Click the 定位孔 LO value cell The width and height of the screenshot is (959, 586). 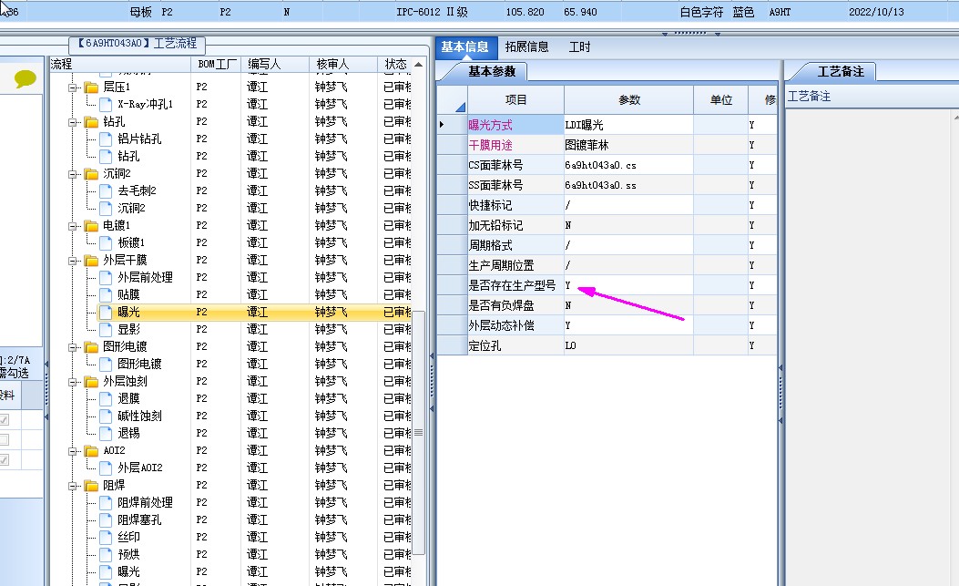point(628,345)
